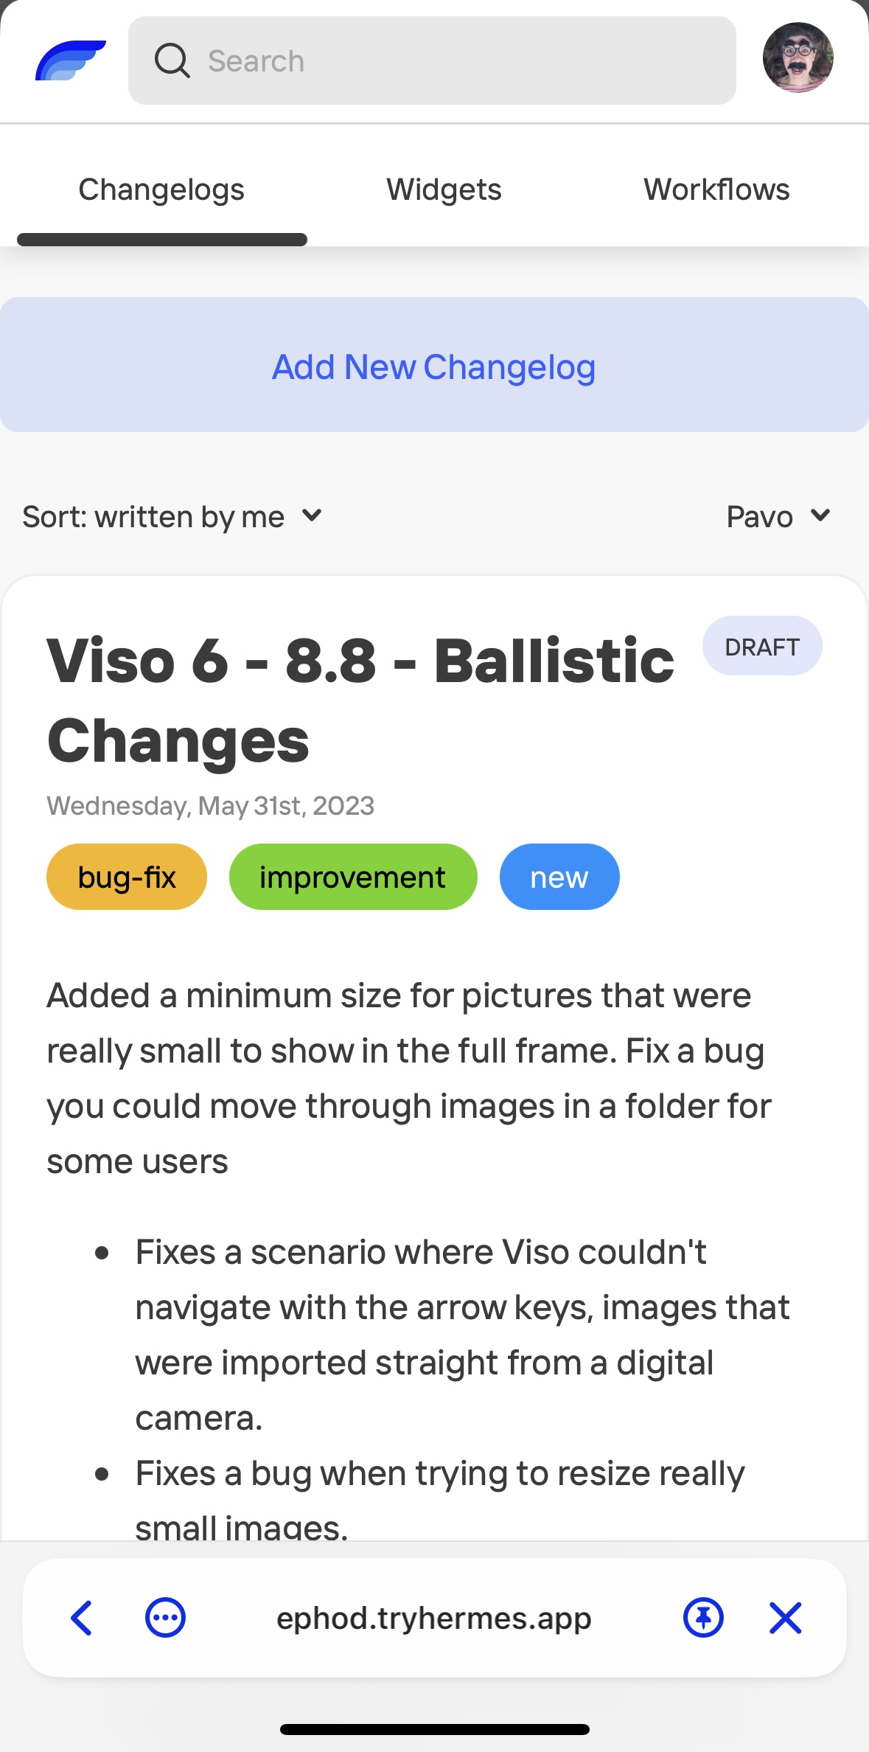Switch to the Changelogs tab
869x1752 pixels.
point(161,190)
